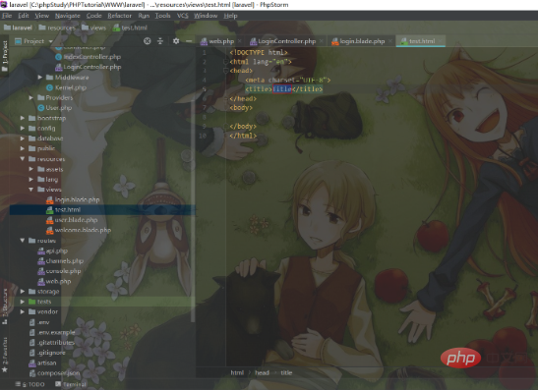Expand the bootstrap folder
The height and width of the screenshot is (390, 538).
(23, 118)
